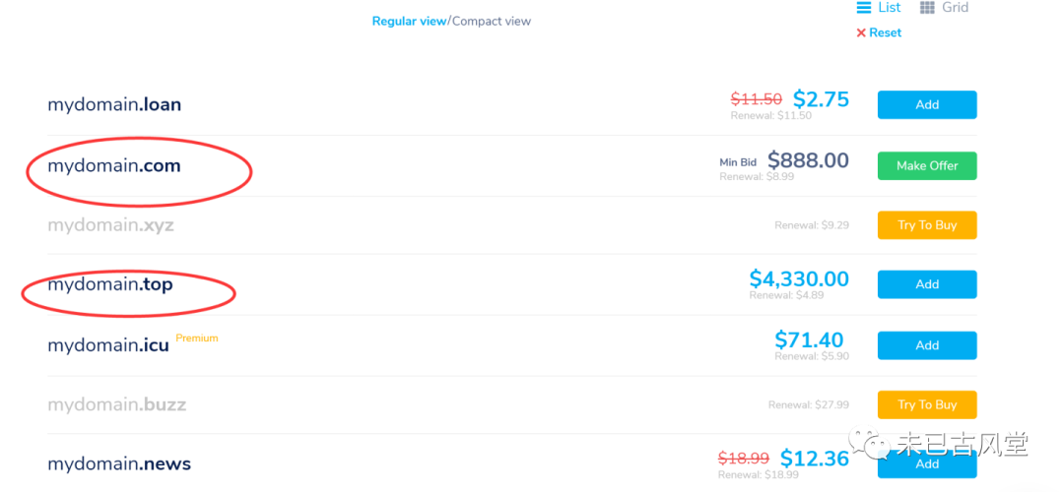Screen dimensions: 1064x492
Task: Click the red X Reset icon
Action: [861, 32]
